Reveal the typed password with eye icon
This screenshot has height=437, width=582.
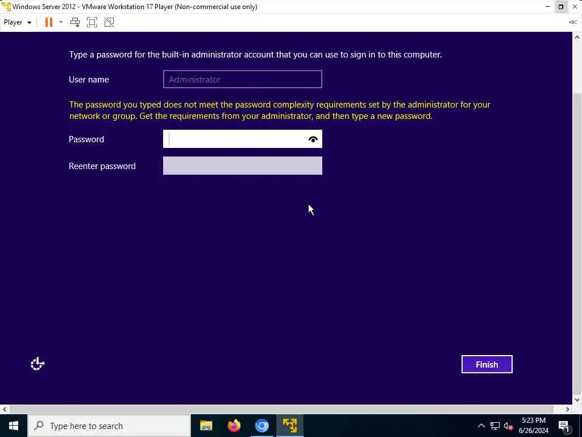[313, 139]
